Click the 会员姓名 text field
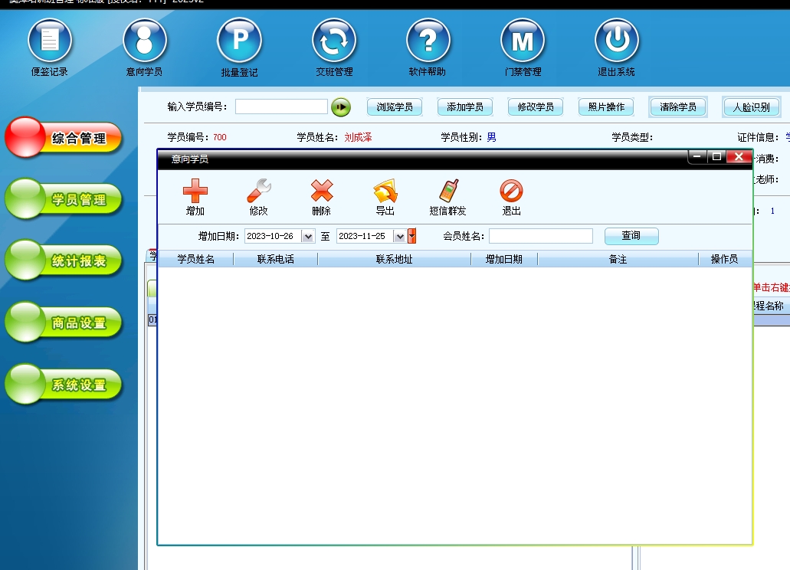Screen dimensions: 790x570 [x=540, y=236]
